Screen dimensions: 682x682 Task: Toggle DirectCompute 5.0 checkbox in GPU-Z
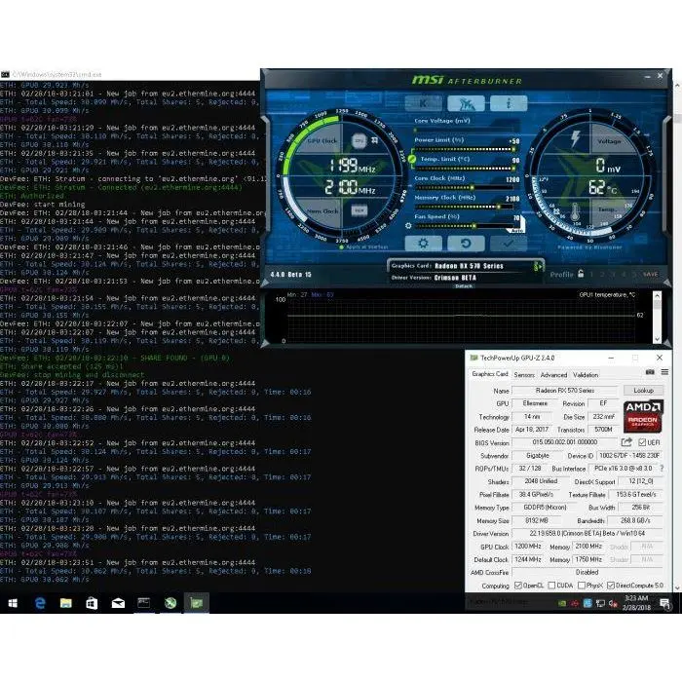point(611,586)
